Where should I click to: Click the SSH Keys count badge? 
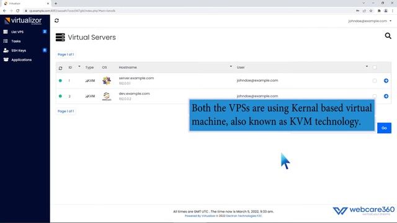[45, 50]
